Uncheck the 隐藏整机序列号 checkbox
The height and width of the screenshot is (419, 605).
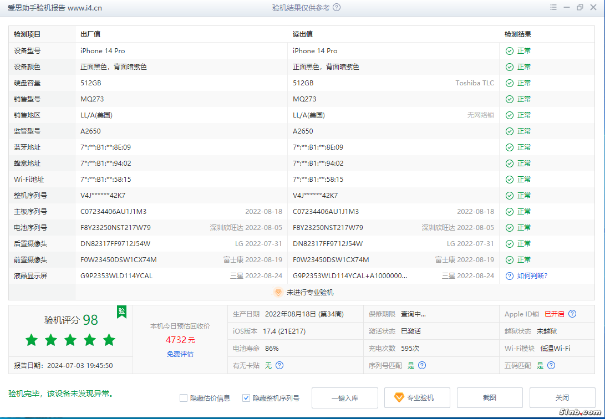(246, 398)
